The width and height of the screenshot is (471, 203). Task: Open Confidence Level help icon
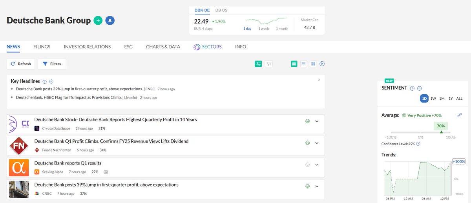click(418, 144)
